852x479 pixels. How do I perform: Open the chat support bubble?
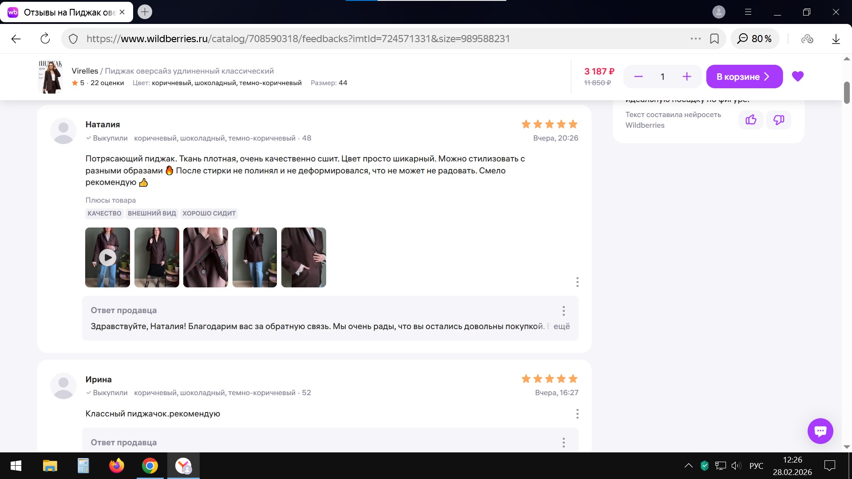pyautogui.click(x=820, y=431)
